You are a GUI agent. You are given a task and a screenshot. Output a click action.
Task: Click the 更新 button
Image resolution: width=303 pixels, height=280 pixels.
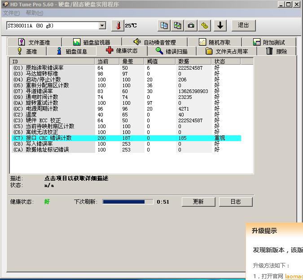coord(198,202)
